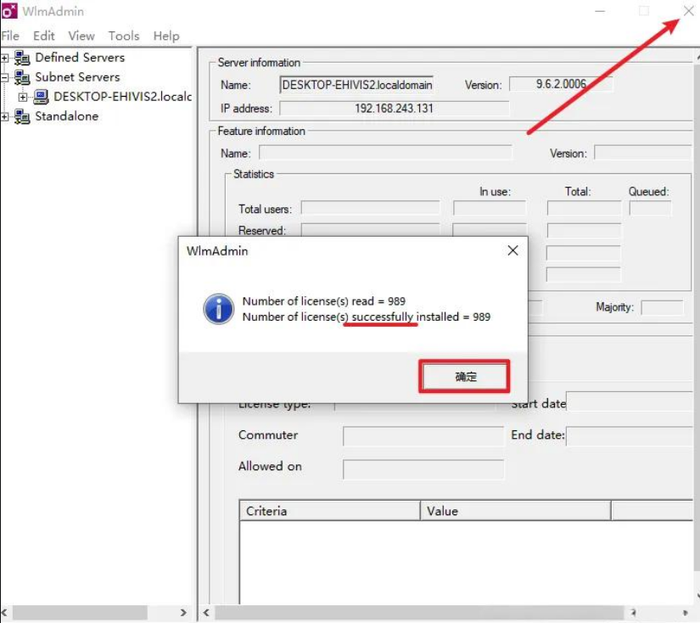Close the main WlmAdmin window

[688, 11]
